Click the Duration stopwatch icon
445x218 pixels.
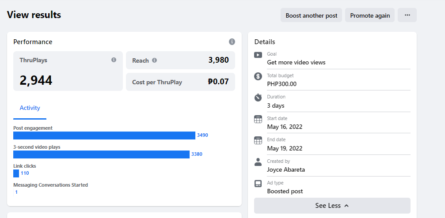click(x=258, y=98)
